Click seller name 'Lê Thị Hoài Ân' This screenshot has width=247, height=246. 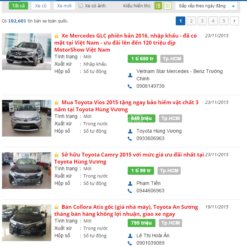(x=153, y=235)
